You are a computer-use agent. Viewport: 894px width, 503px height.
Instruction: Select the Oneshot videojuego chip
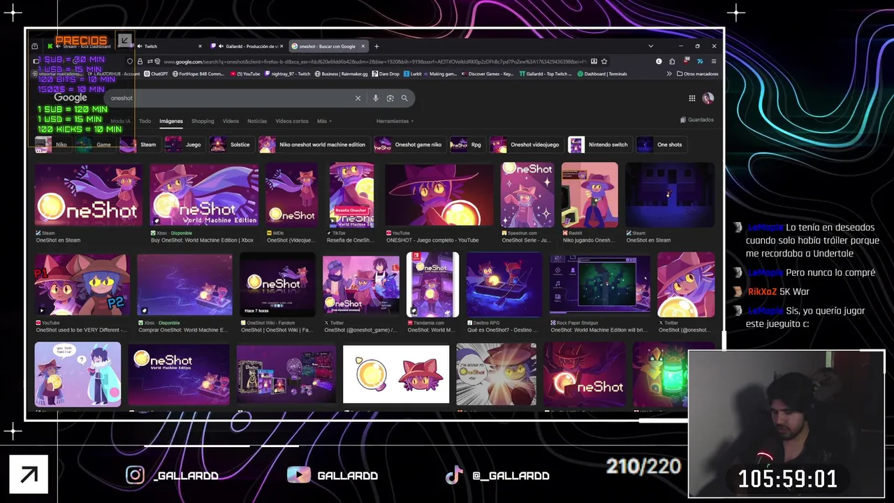[526, 145]
